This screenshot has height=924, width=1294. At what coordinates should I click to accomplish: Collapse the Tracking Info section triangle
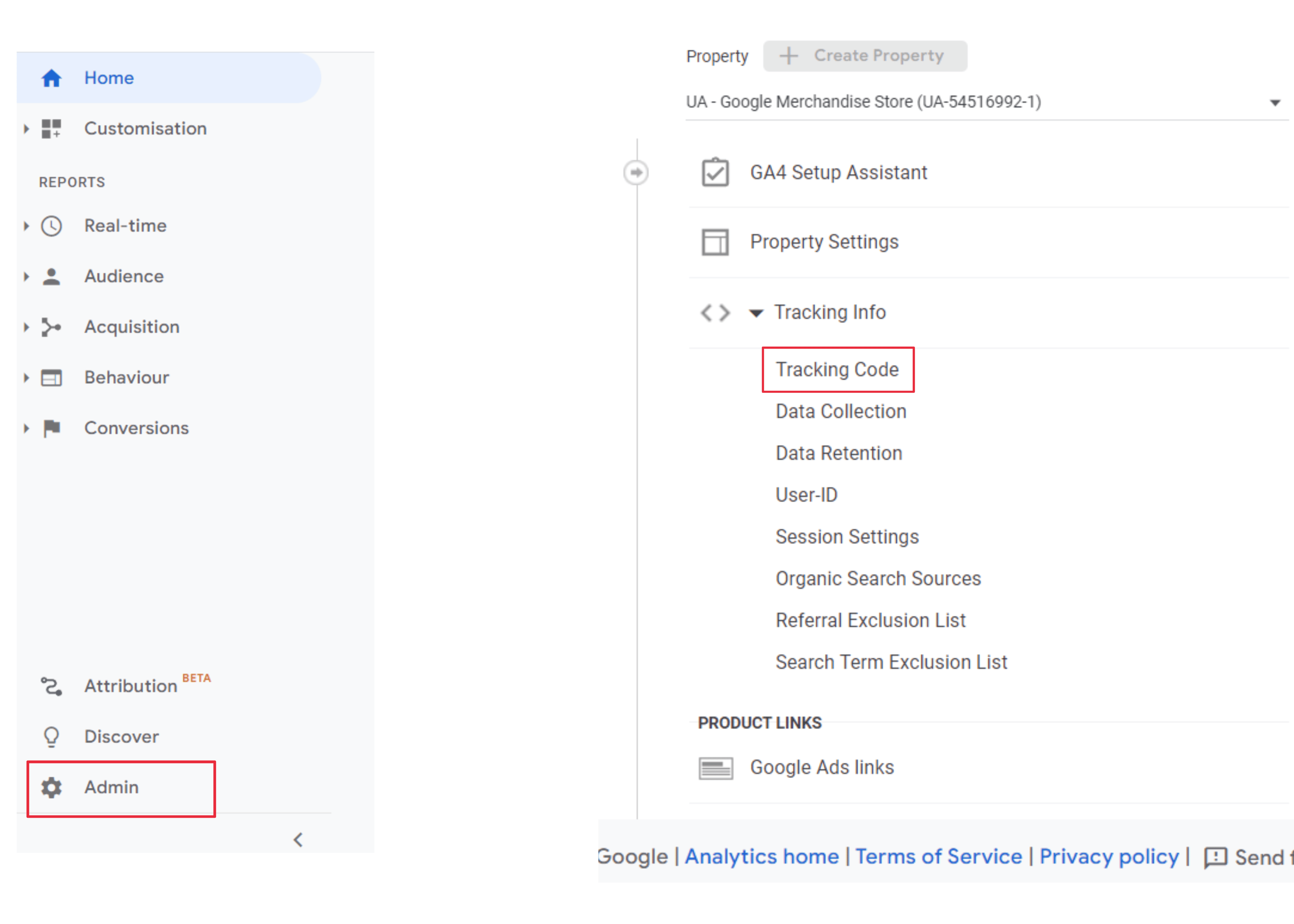[x=755, y=313]
